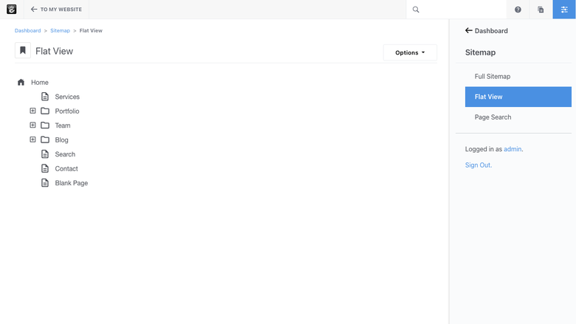This screenshot has height=324, width=576.
Task: Click the Flat View page title
Action: pyautogui.click(x=54, y=51)
